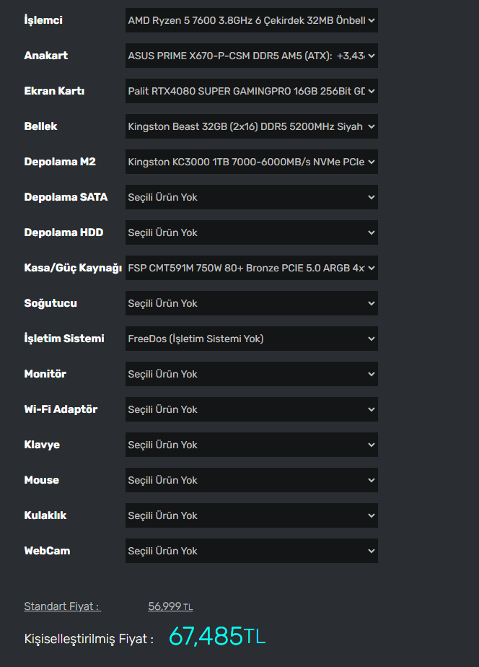Expand the Wi-Fi Adaptör dropdown
This screenshot has height=667, width=479.
[x=251, y=409]
